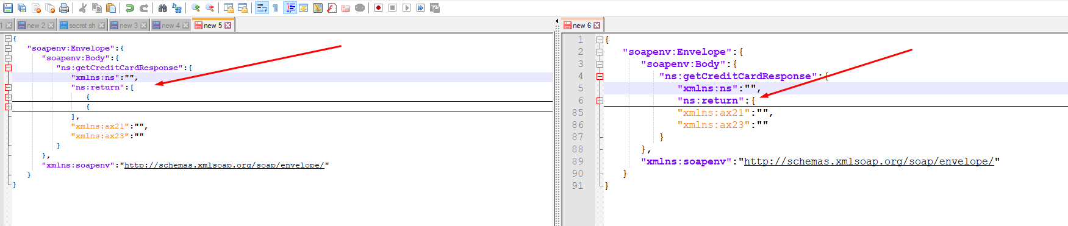
Task: Click the Close All documents icon
Action: tap(50, 8)
